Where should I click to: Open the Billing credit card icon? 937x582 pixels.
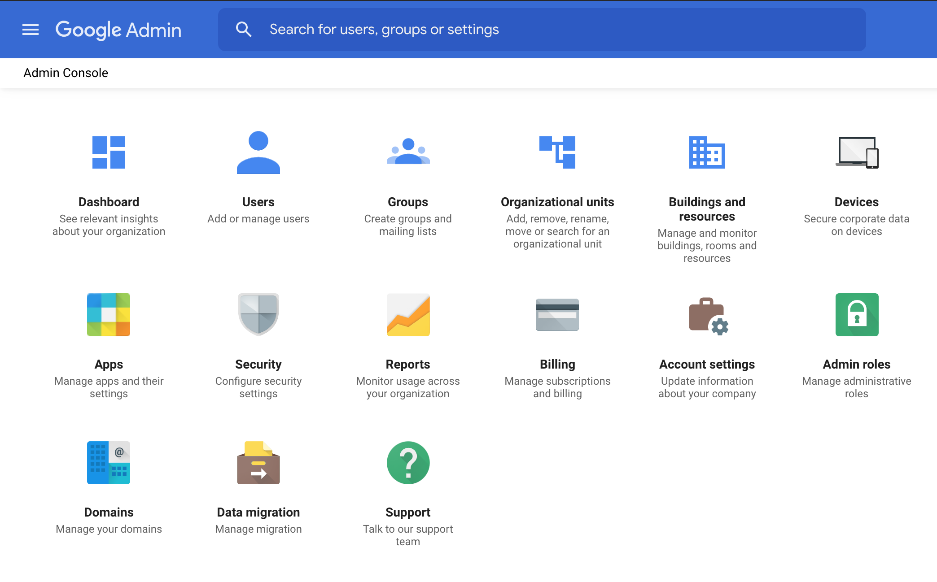coord(557,315)
